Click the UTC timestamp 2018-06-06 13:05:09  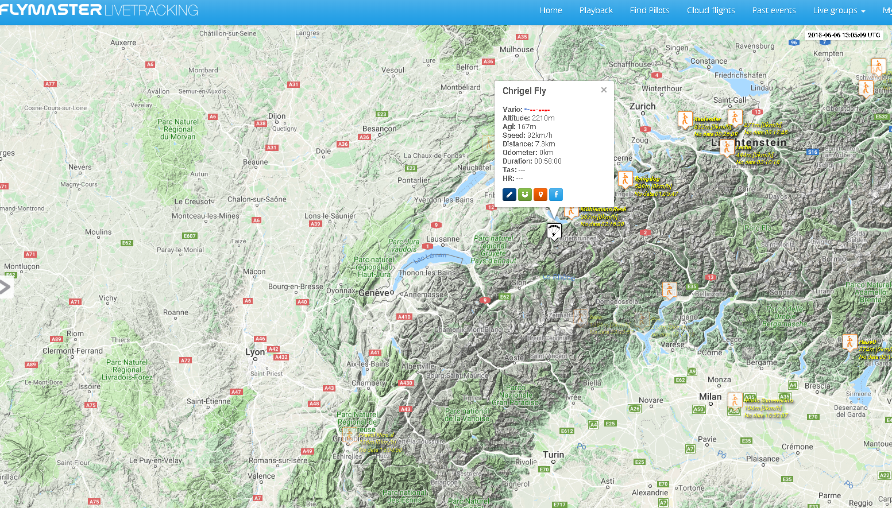point(844,35)
